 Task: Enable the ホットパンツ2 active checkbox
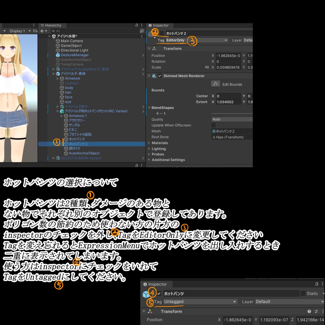(x=162, y=33)
